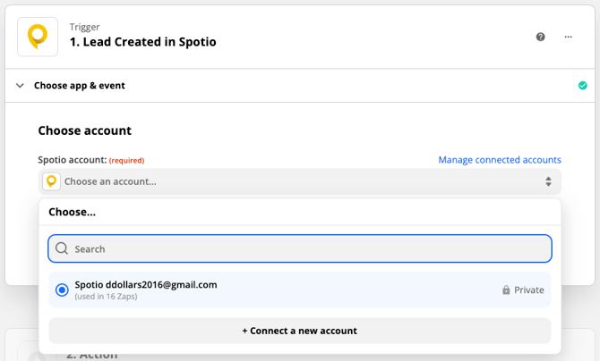Image resolution: width=600 pixels, height=361 pixels.
Task: Click the 'Choose account' heading
Action: (x=84, y=130)
